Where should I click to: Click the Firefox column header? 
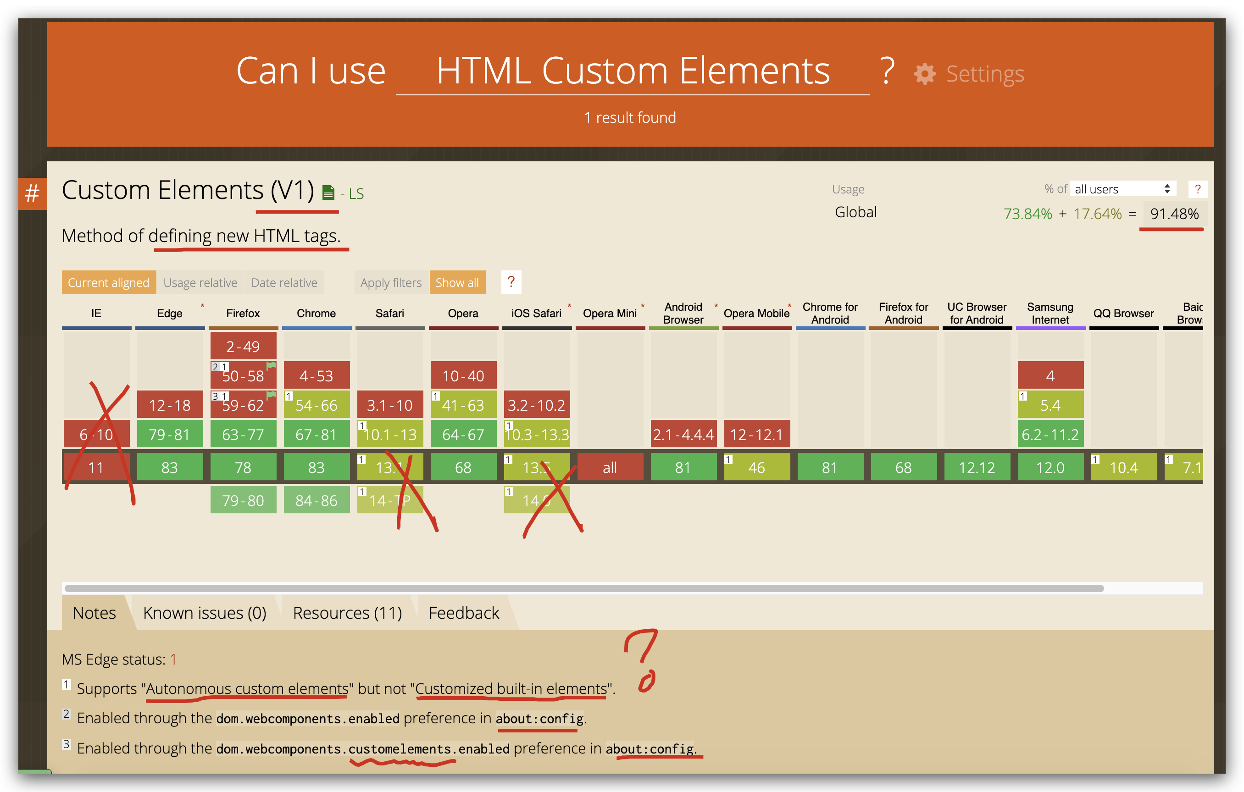click(x=243, y=313)
